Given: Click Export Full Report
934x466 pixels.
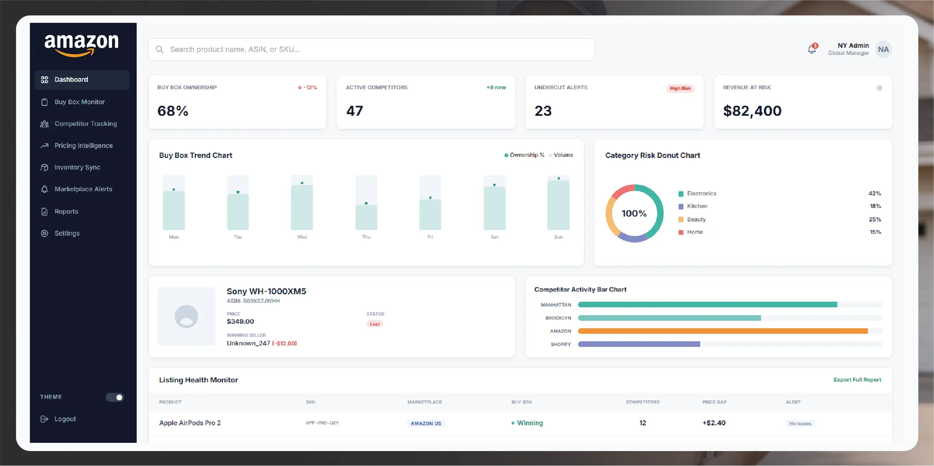Looking at the screenshot, I should coord(857,379).
